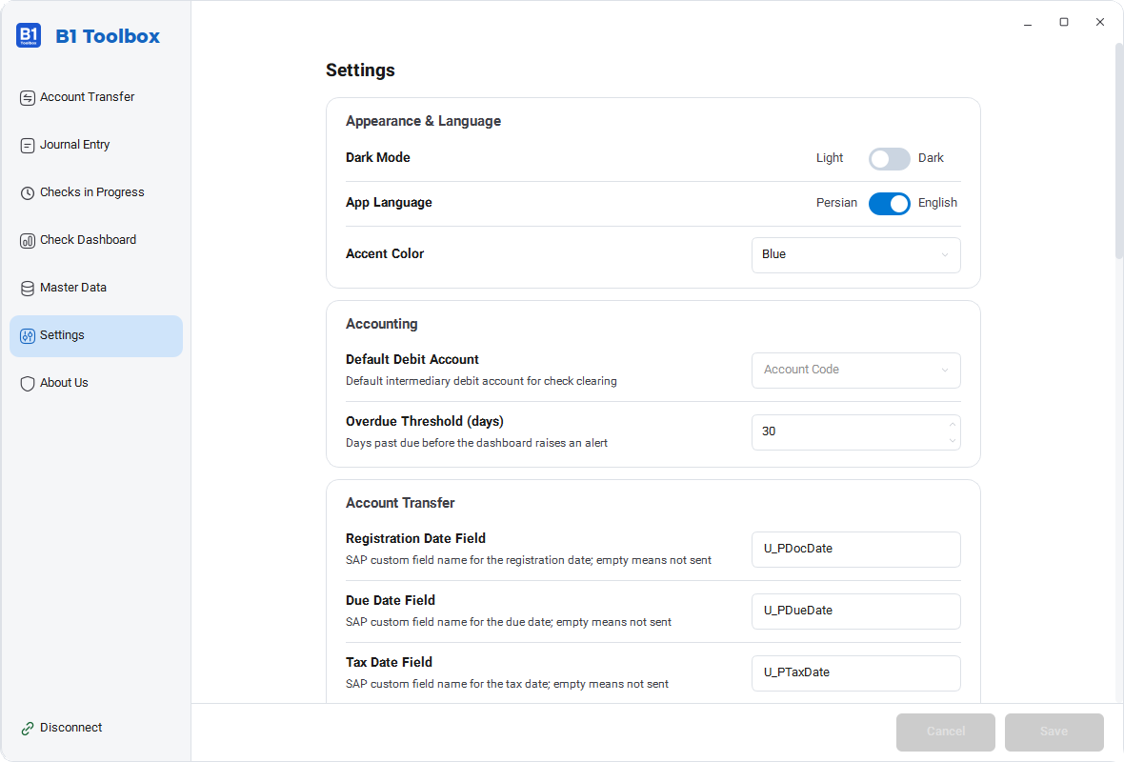Image resolution: width=1124 pixels, height=762 pixels.
Task: Click the 'Light' label
Action: (x=830, y=158)
